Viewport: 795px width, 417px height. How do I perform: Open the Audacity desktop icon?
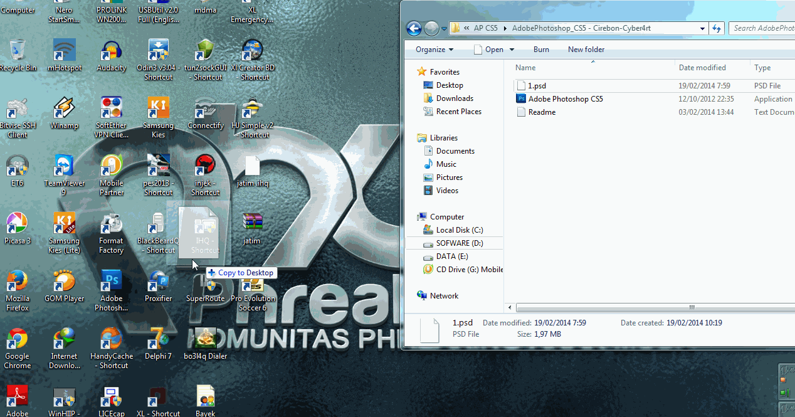pos(112,56)
